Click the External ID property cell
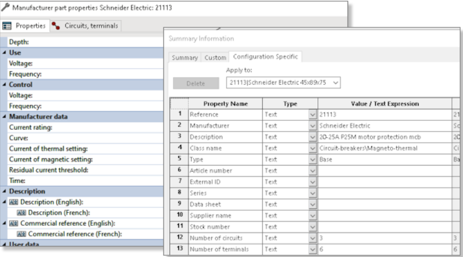This screenshot has height=257, width=463. click(x=225, y=182)
